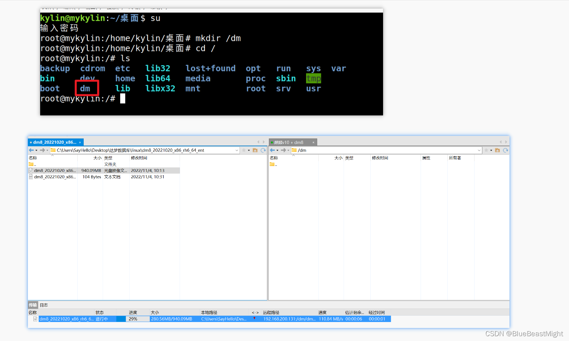Viewport: 569px width, 341px height.
Task: Click the transfer queue 本地路径 column header
Action: (209, 312)
